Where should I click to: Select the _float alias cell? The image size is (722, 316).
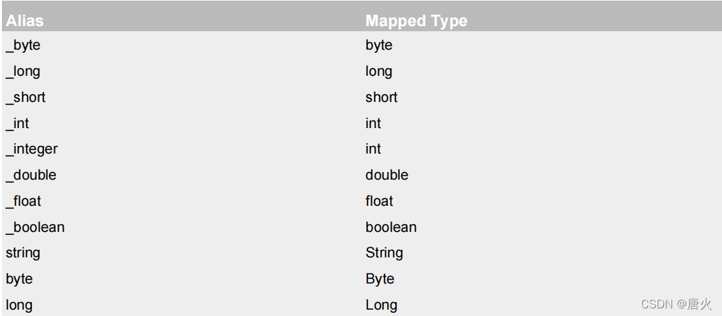24,201
